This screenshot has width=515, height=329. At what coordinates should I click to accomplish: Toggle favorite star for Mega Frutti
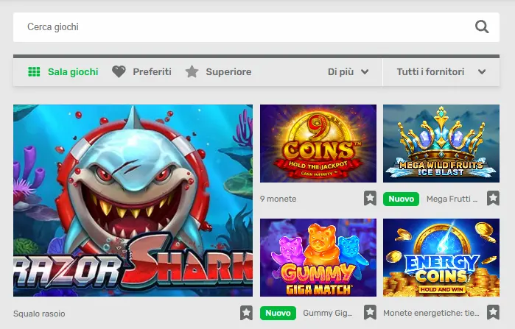click(494, 198)
